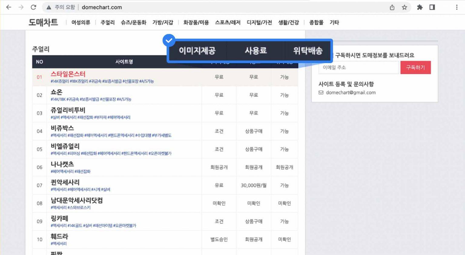Reload the page with refresh icon
The image size is (465, 255).
[34, 7]
